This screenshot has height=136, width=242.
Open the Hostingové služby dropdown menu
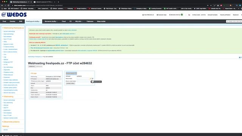click(33, 22)
